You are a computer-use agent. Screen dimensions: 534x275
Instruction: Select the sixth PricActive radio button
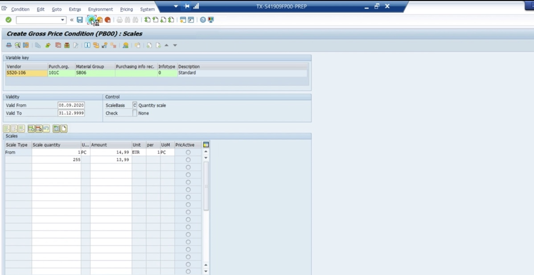(188, 190)
